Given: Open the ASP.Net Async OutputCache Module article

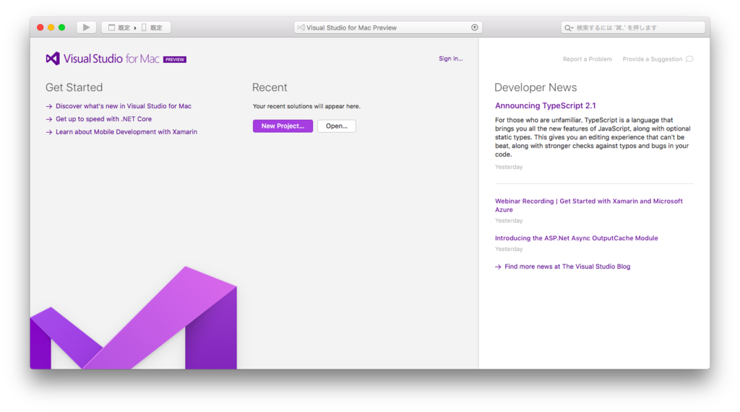Looking at the screenshot, I should point(576,238).
